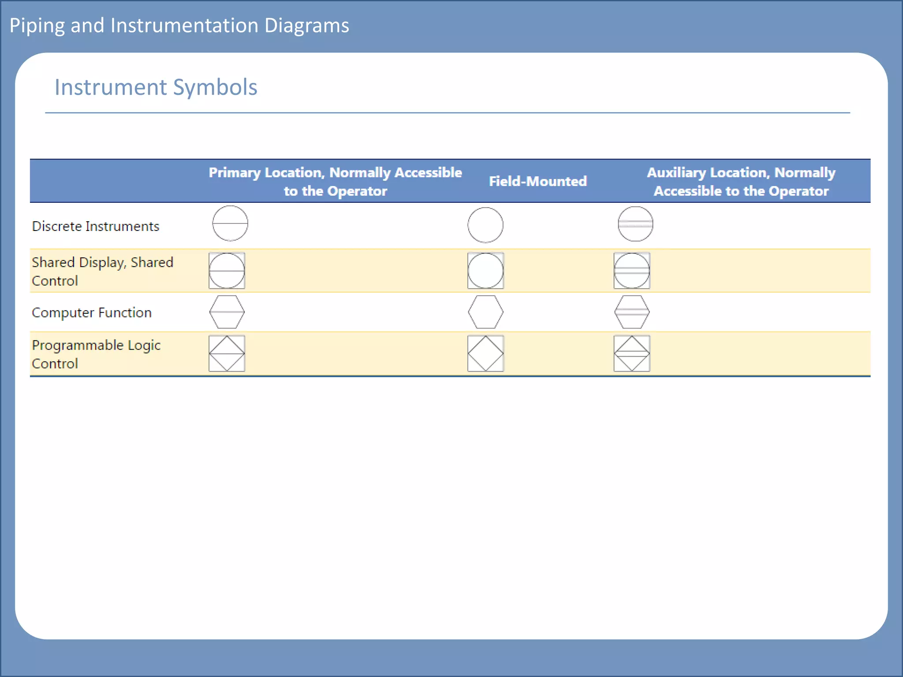Click the Shared Display, Shared Control label
The width and height of the screenshot is (903, 677).
coord(102,271)
